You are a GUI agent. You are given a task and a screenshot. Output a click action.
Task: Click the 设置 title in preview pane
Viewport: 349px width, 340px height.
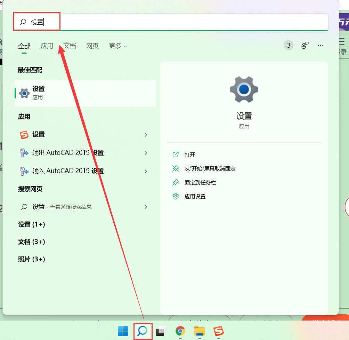(244, 116)
